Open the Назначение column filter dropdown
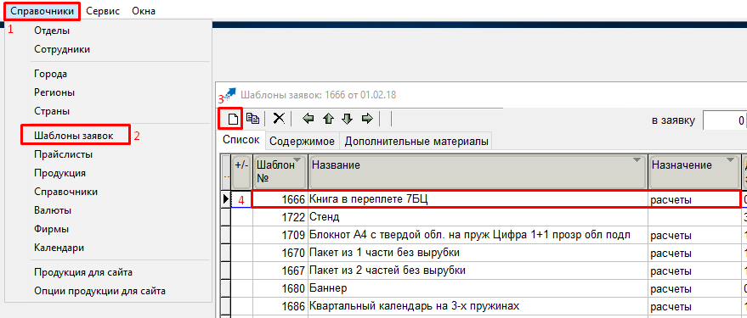Screen dimensions: 747x318 point(730,159)
